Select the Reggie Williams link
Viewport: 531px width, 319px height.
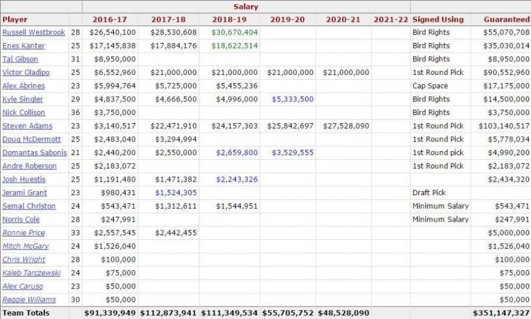pos(29,300)
